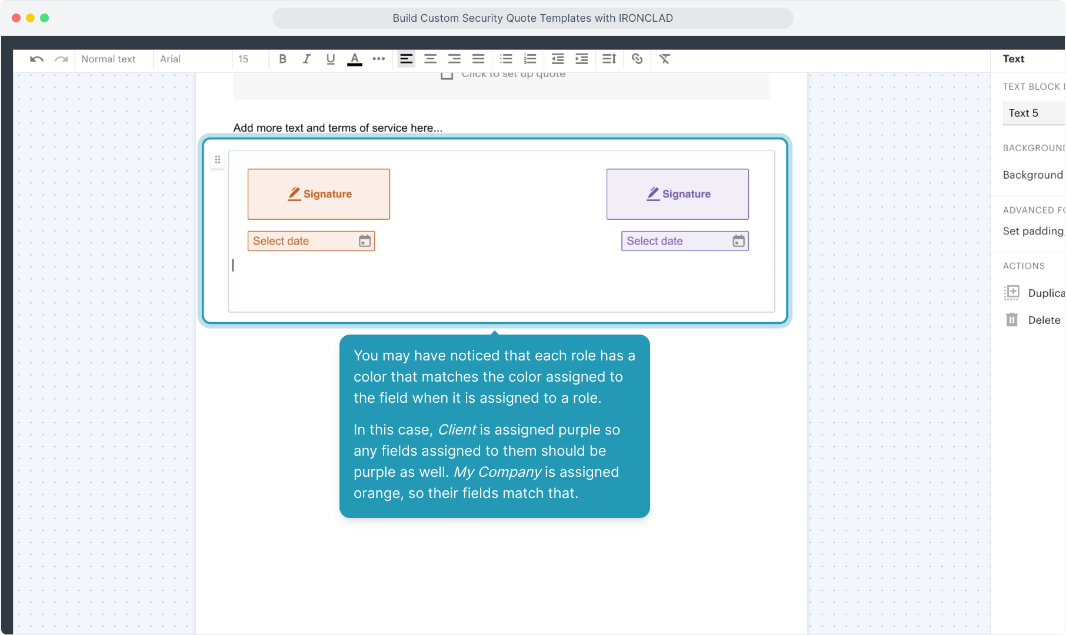This screenshot has width=1066, height=635.
Task: Center align the text
Action: [x=430, y=59]
